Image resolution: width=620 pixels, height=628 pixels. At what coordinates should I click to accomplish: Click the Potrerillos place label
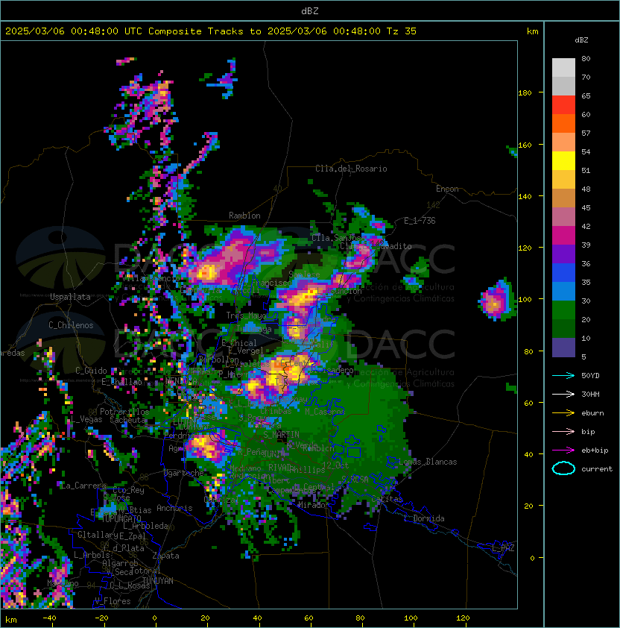(x=124, y=412)
